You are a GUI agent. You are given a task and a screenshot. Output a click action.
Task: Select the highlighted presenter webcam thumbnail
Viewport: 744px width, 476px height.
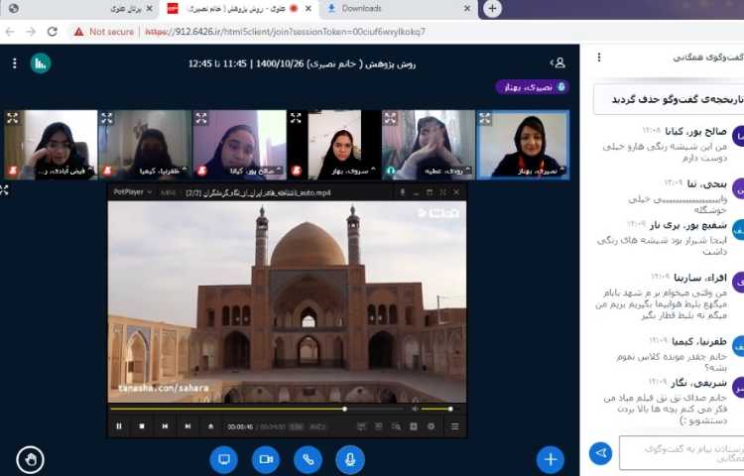tap(523, 145)
